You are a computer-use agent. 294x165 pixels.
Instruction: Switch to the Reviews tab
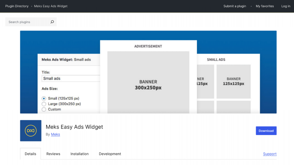(x=53, y=154)
